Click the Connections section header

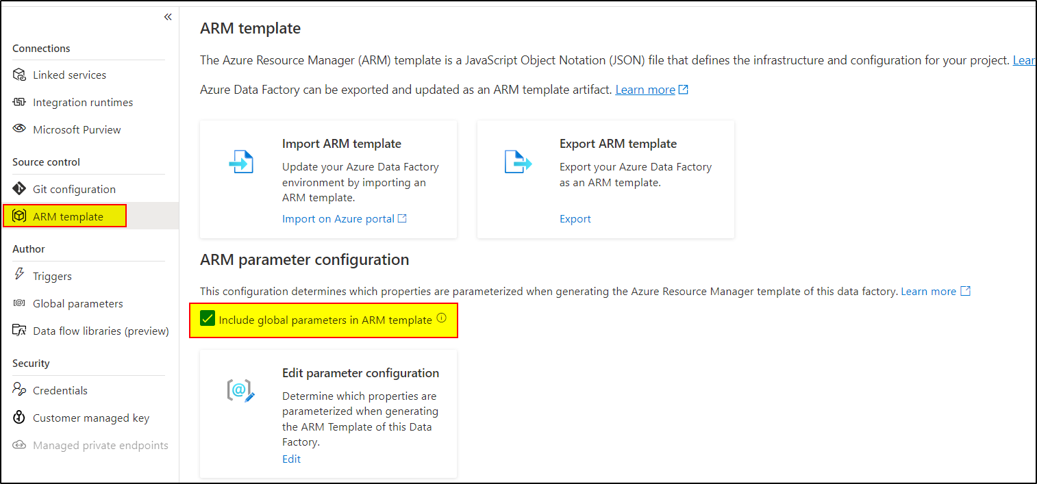pyautogui.click(x=41, y=49)
